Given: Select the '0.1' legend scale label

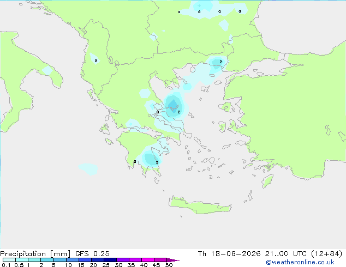Looking at the screenshot, I should (6, 265).
